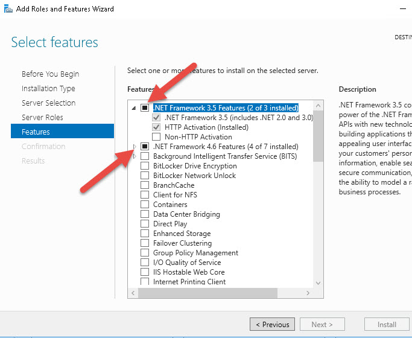Enable Non-HTTP Activation checkbox
Image resolution: width=412 pixels, height=338 pixels.
pyautogui.click(x=156, y=137)
